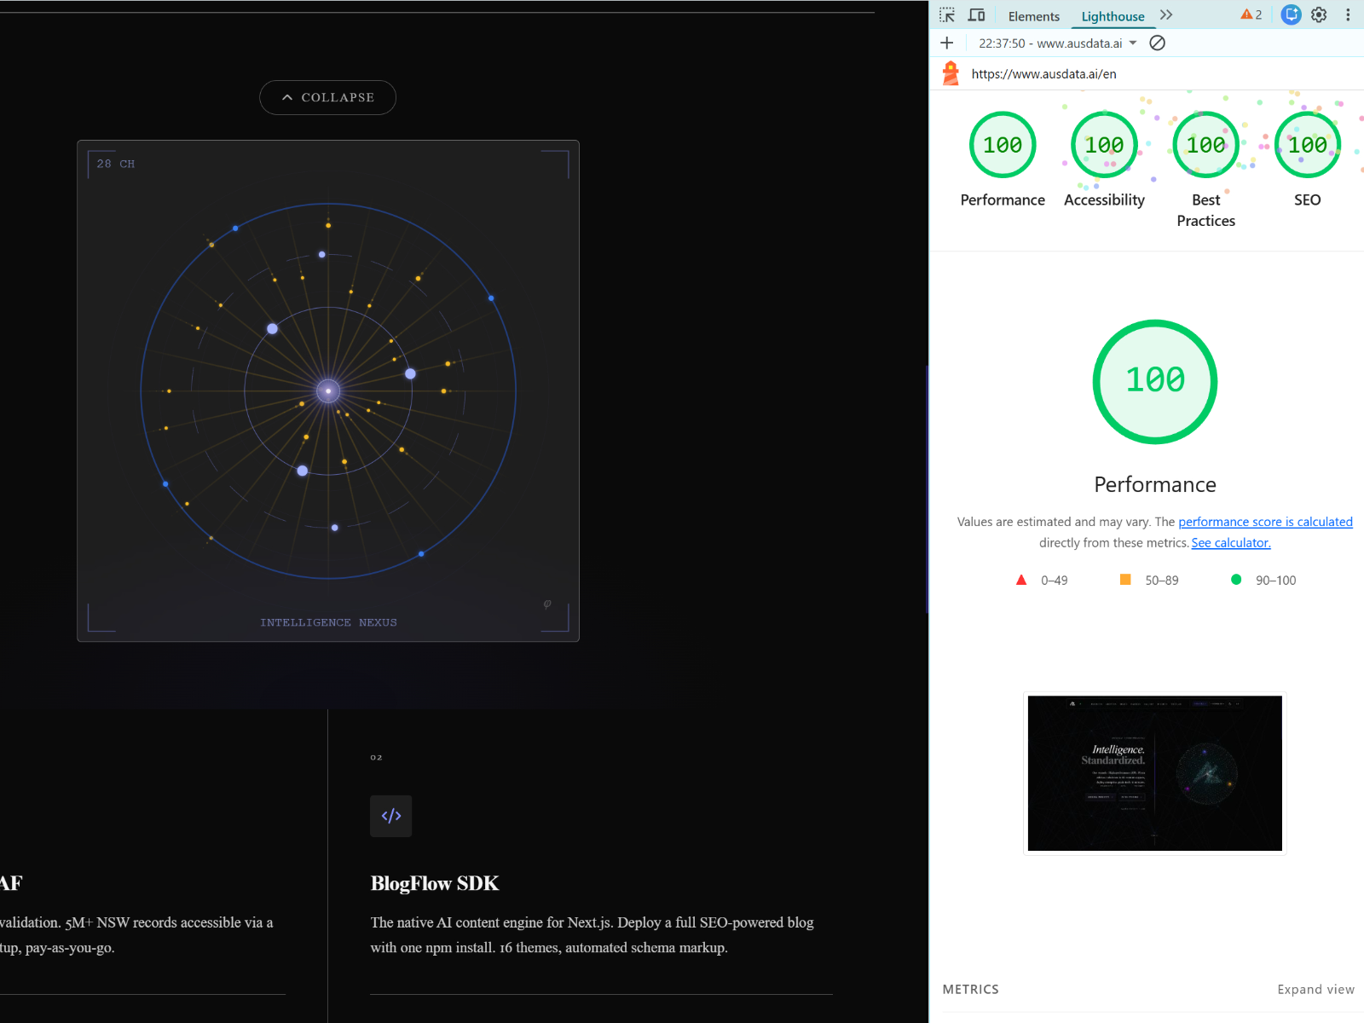Jump to the Accessibility score gauge
Image resolution: width=1364 pixels, height=1023 pixels.
tap(1104, 146)
